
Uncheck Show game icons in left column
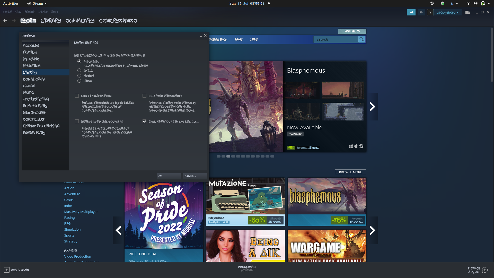145,121
